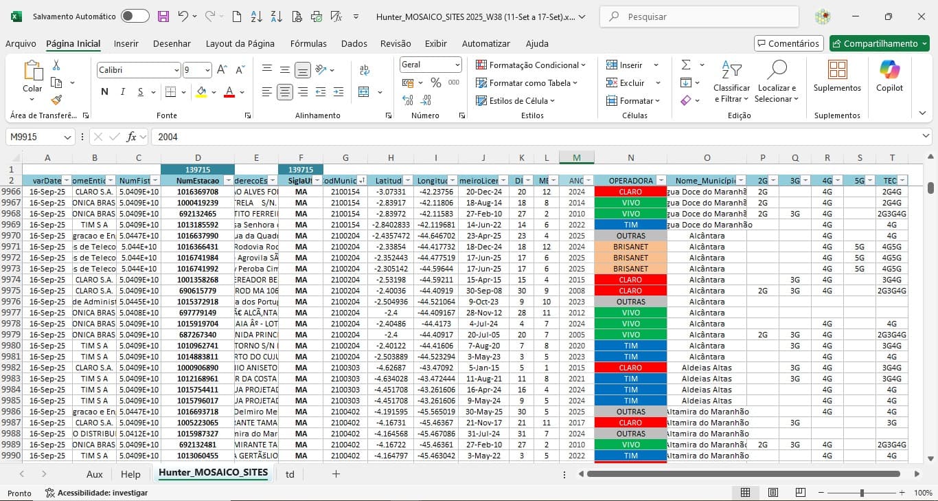This screenshot has height=501, width=938.
Task: Click the percent style icon
Action: point(435,82)
